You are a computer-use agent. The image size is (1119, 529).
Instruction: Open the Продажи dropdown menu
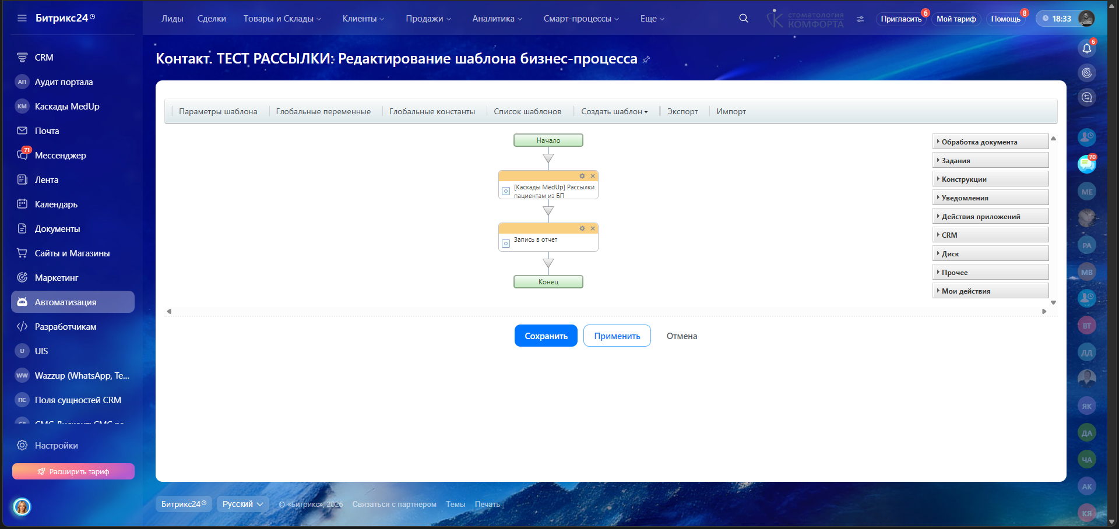[x=428, y=19]
